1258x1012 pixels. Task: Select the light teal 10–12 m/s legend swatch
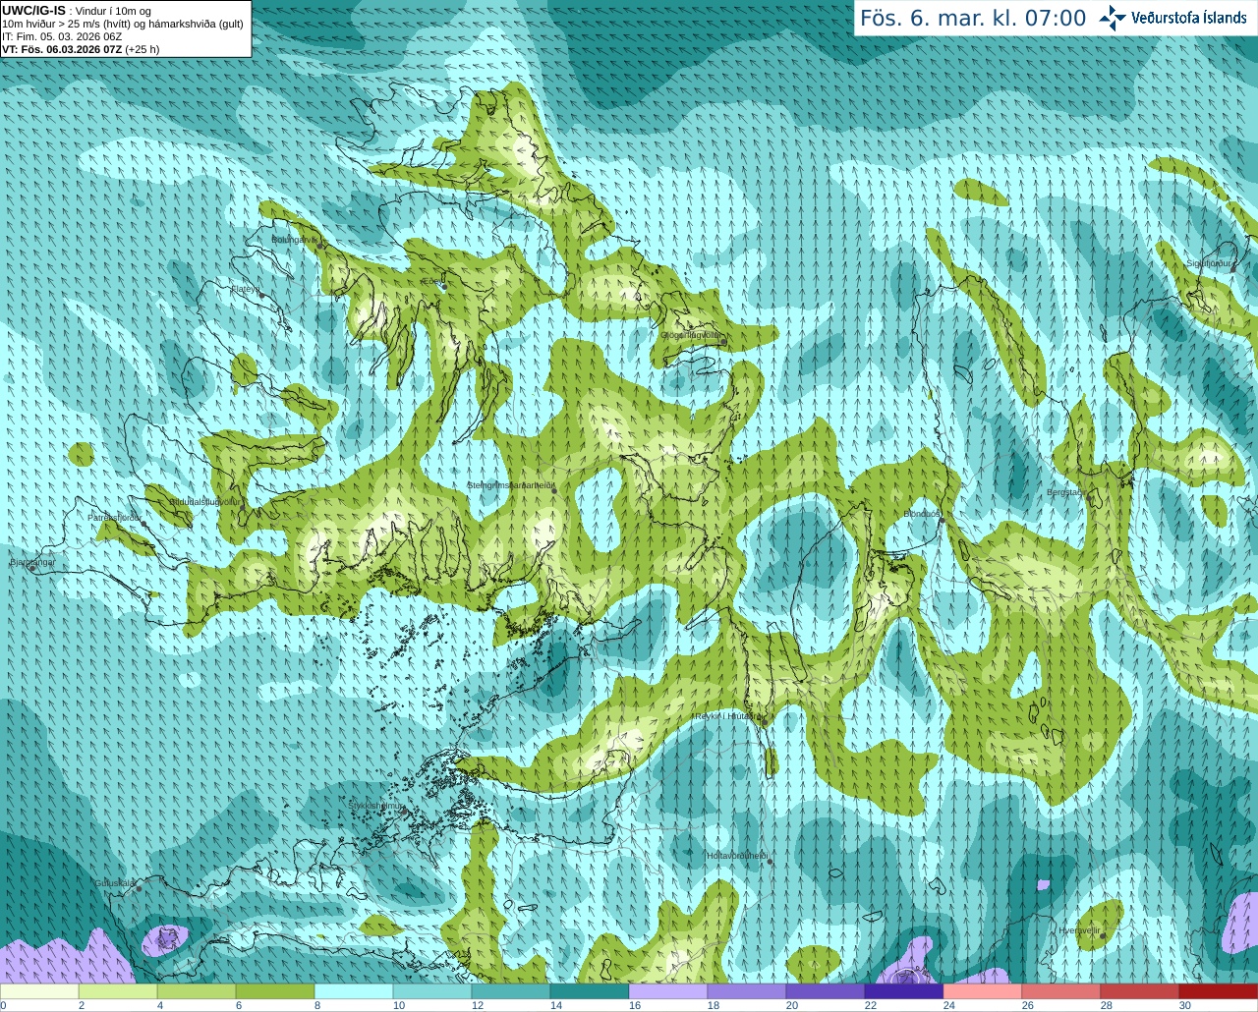pyautogui.click(x=432, y=991)
